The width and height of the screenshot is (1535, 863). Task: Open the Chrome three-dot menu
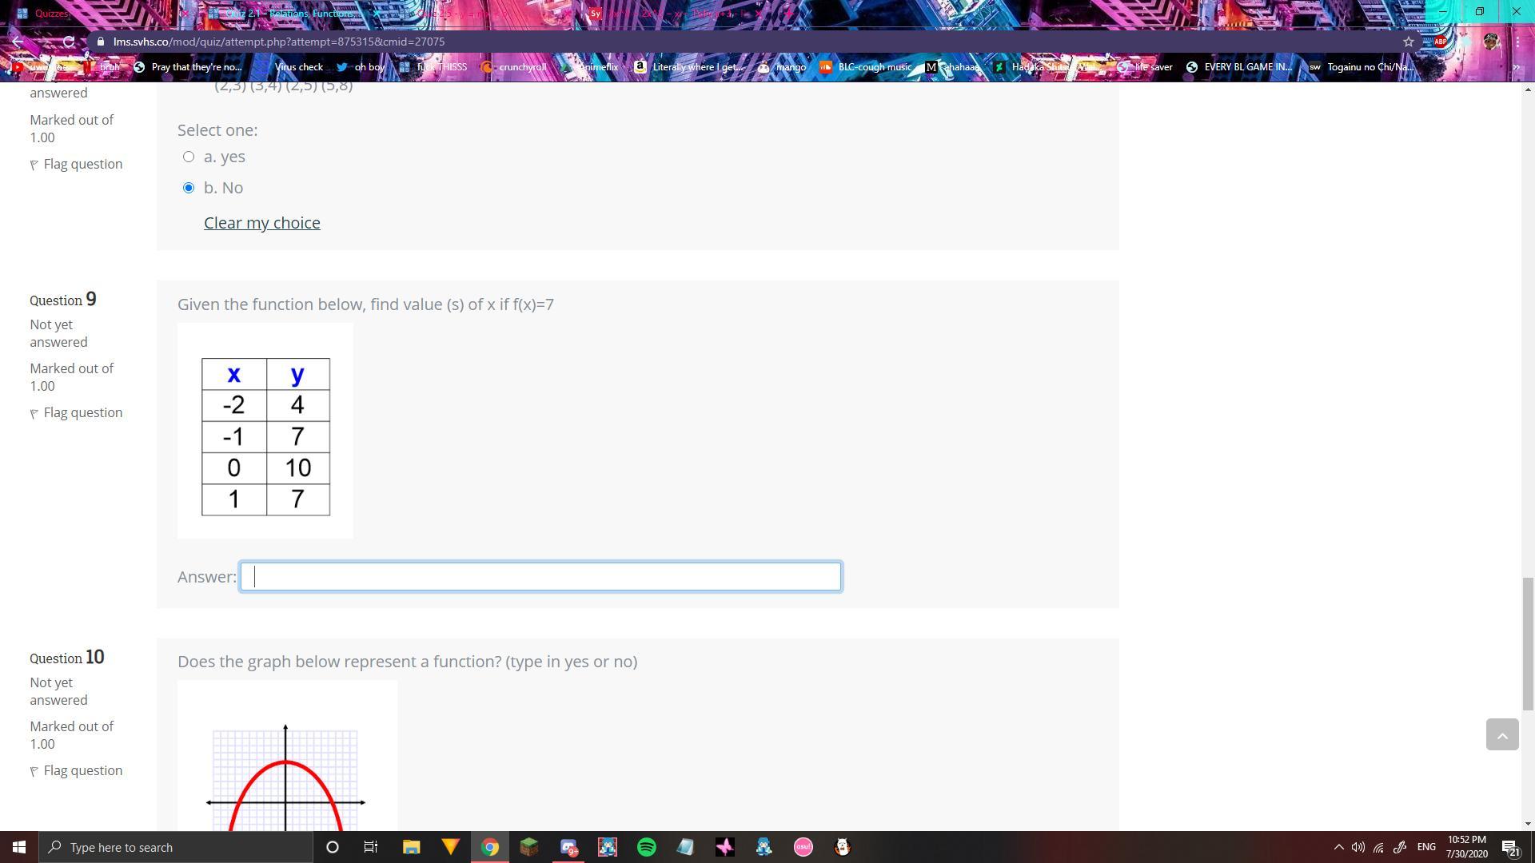point(1517,42)
